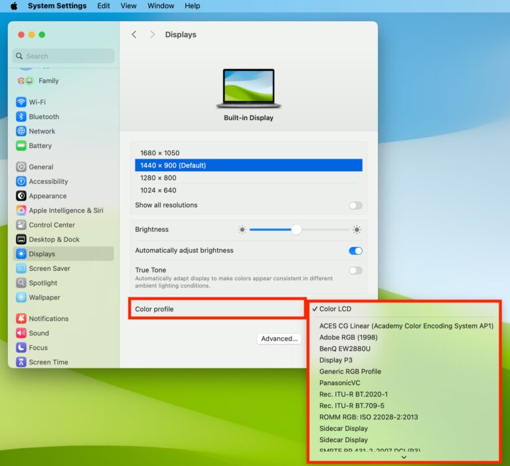
Task: Select the 1680 × 1050 resolution
Action: pos(248,153)
